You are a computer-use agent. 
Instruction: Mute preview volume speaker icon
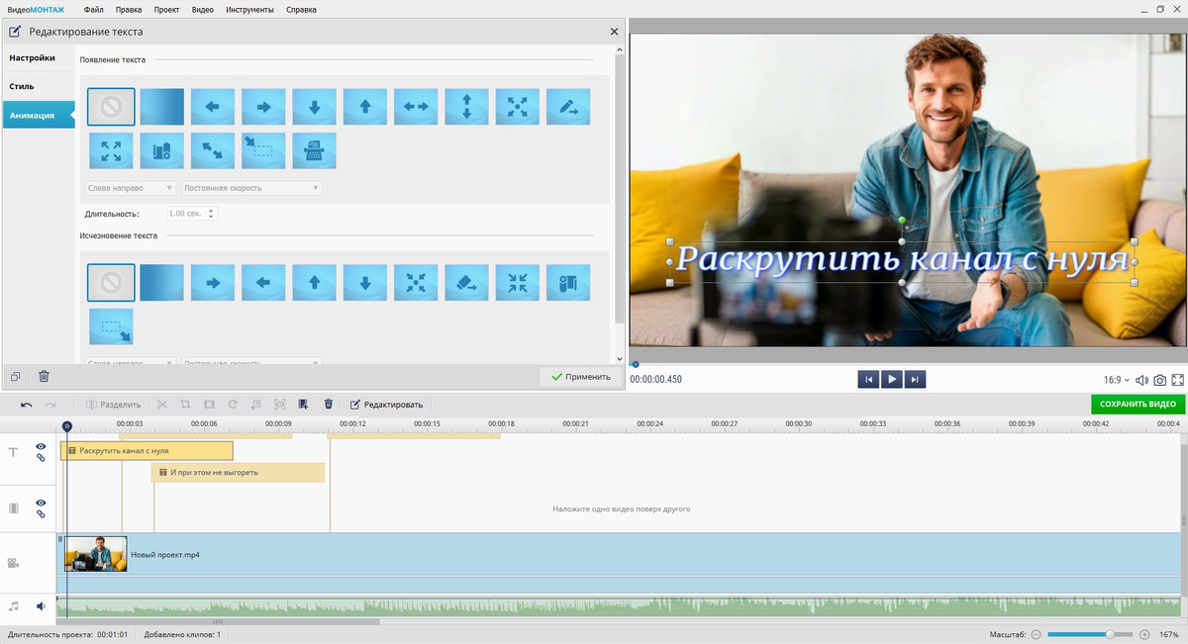pos(1141,380)
